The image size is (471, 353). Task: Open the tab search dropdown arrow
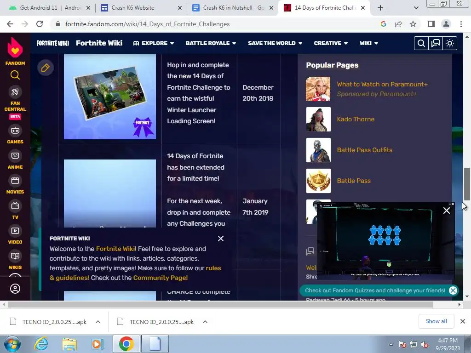(416, 8)
